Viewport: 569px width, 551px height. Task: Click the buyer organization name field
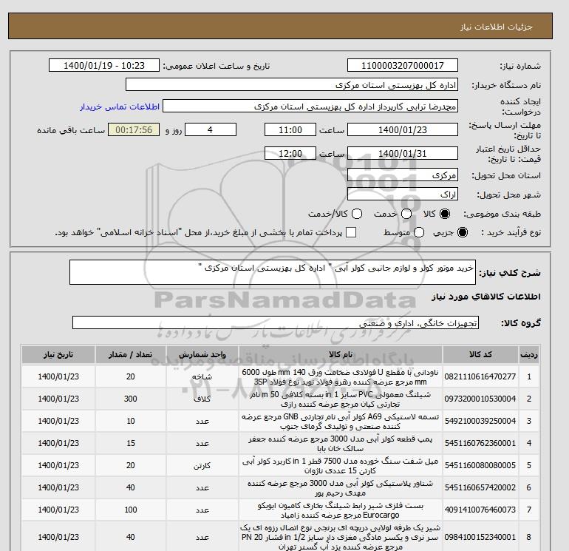tap(292, 84)
